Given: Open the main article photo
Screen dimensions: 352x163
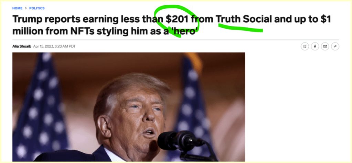Looking at the screenshot, I should click(x=129, y=107).
